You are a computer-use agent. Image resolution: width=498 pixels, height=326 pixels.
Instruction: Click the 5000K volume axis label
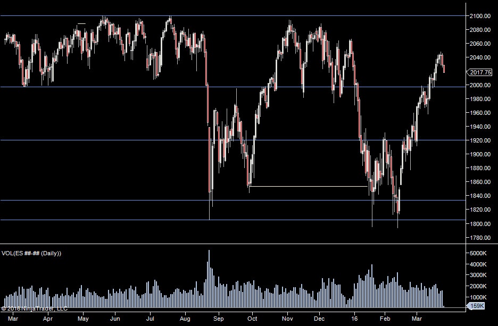[481, 253]
